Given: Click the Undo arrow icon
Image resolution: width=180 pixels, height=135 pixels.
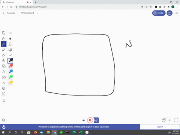Looking at the screenshot, I should (x=4, y=100).
